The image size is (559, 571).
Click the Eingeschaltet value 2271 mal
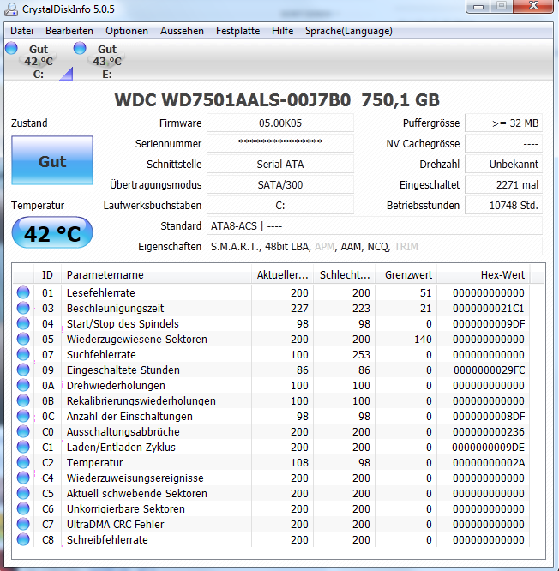pos(503,184)
